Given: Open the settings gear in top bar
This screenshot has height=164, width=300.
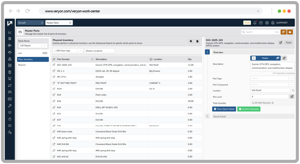Looking at the screenshot, I should tap(267, 23).
